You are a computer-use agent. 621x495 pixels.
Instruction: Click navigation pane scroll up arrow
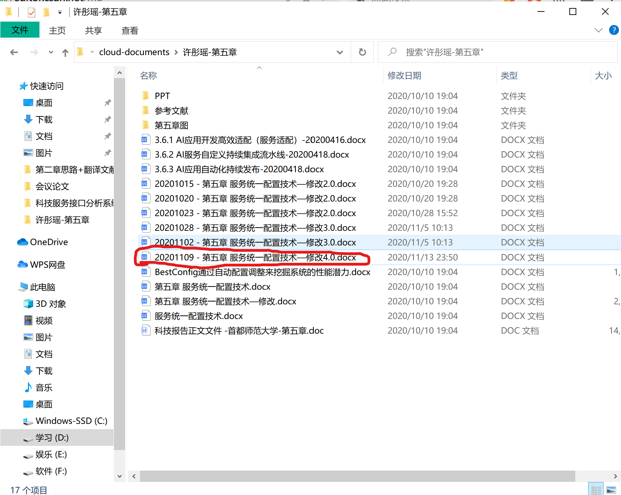119,73
